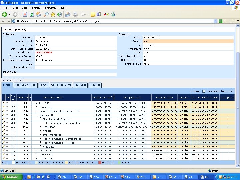Expand the Elaboracao task tree node
The image size is (240, 180).
34,150
